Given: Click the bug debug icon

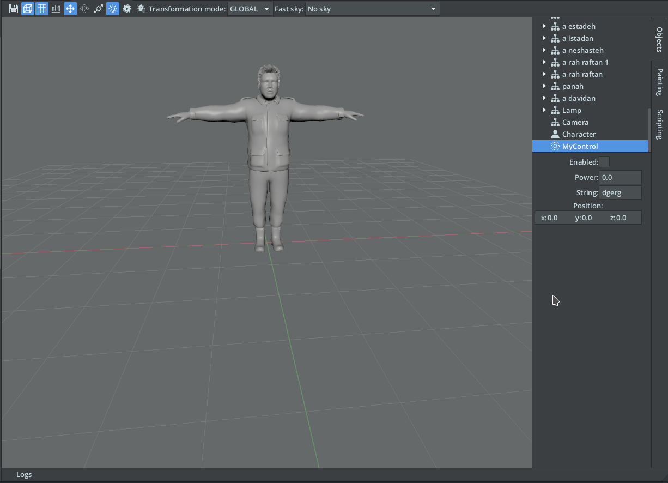Looking at the screenshot, I should pos(141,9).
